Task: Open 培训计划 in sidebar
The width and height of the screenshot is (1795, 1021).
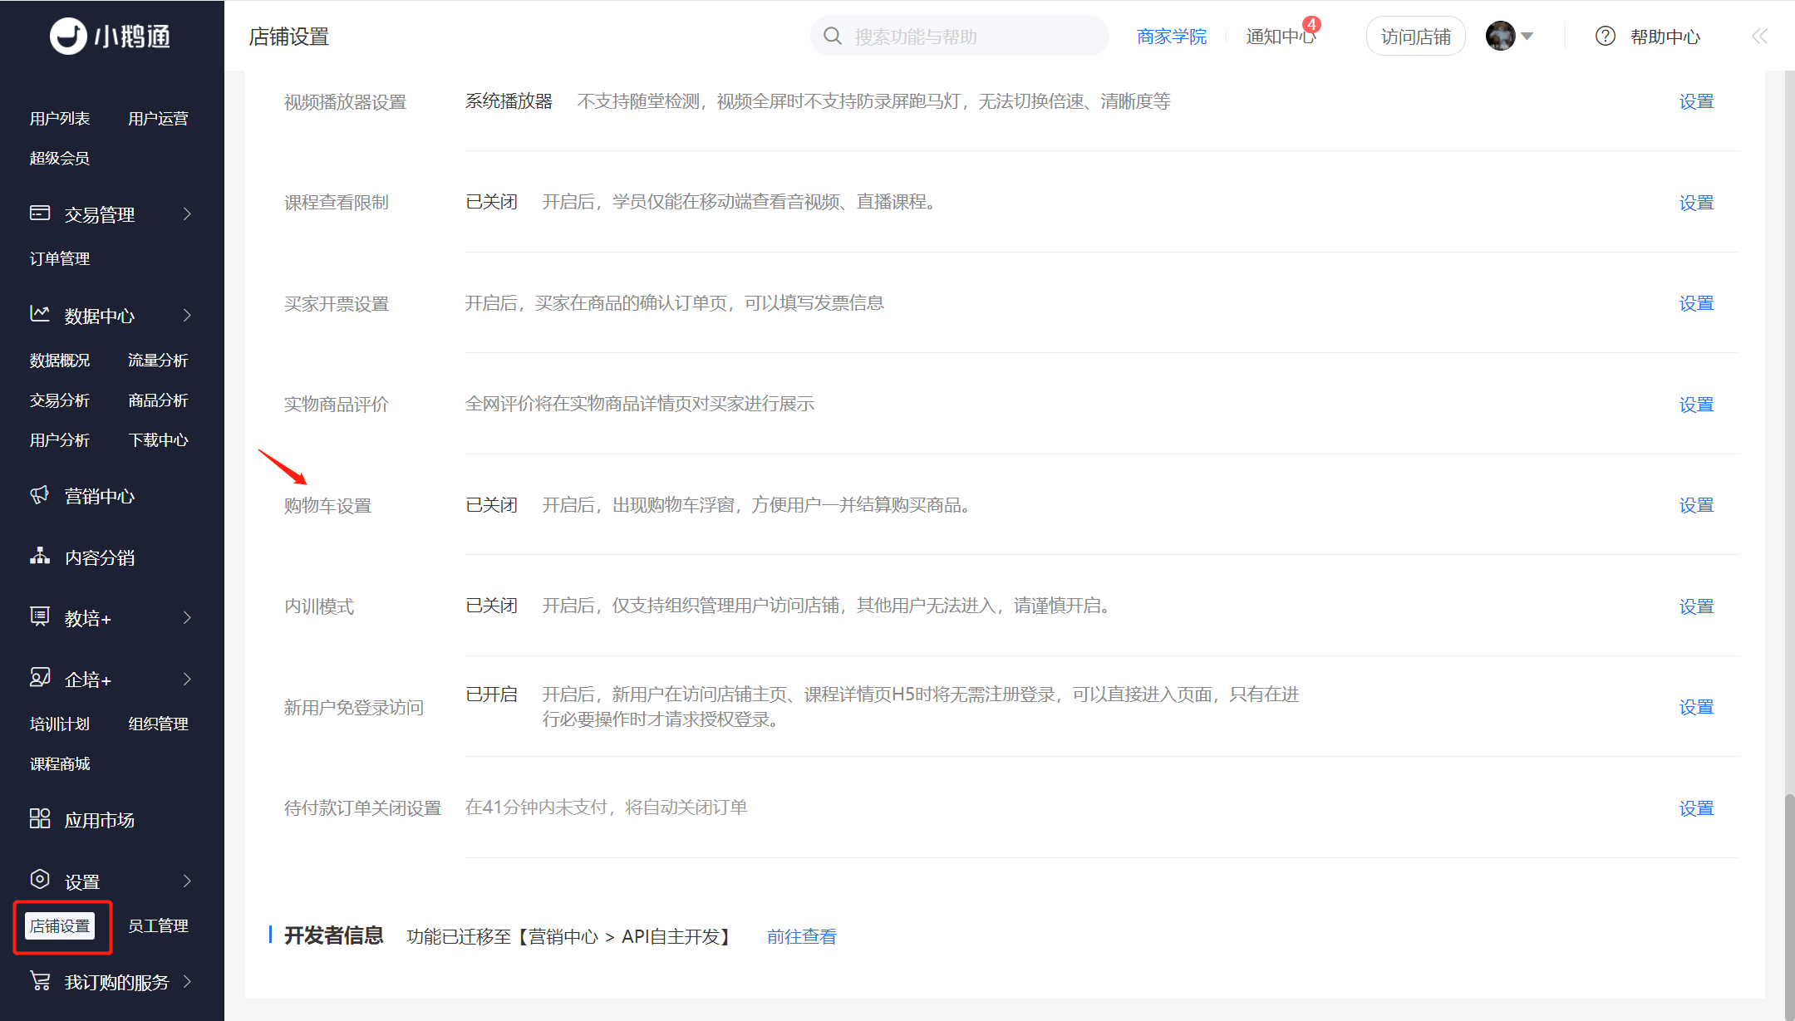Action: pos(60,724)
